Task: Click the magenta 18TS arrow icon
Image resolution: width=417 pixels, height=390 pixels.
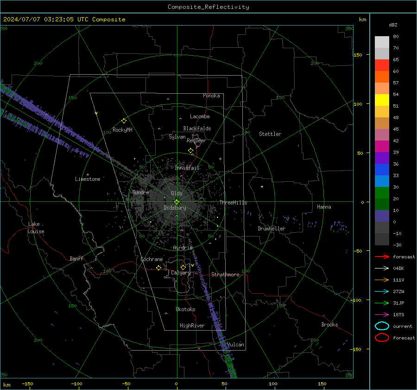Action: point(382,315)
